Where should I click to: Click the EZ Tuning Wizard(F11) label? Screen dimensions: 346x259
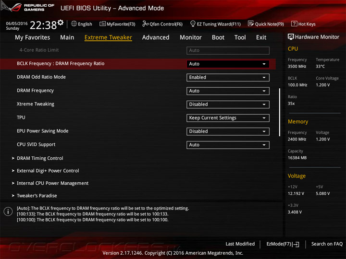click(219, 24)
